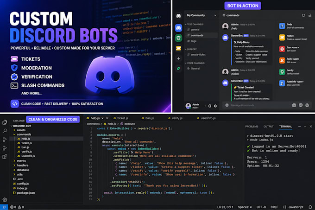This screenshot has width=315, height=210.
Task: Collapse the SUPPORT channel category
Action: pos(191,49)
